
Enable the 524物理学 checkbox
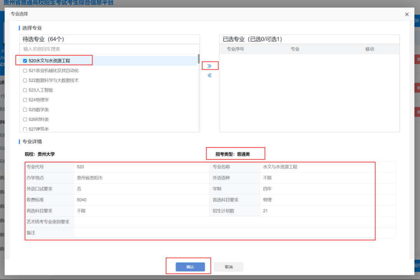[x=25, y=100]
